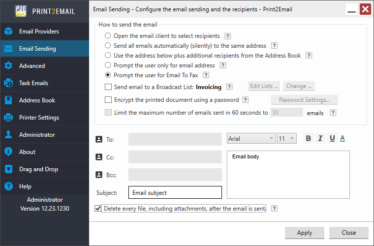Open help for email address prompt option
374x246 pixels.
pyautogui.click(x=223, y=65)
